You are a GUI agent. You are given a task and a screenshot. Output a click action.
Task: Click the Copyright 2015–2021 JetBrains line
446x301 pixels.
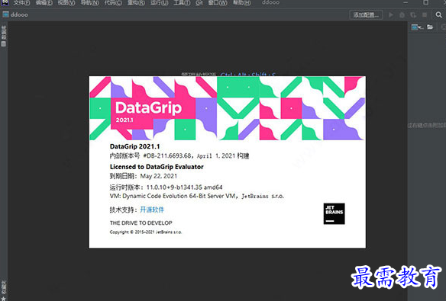pos(146,232)
